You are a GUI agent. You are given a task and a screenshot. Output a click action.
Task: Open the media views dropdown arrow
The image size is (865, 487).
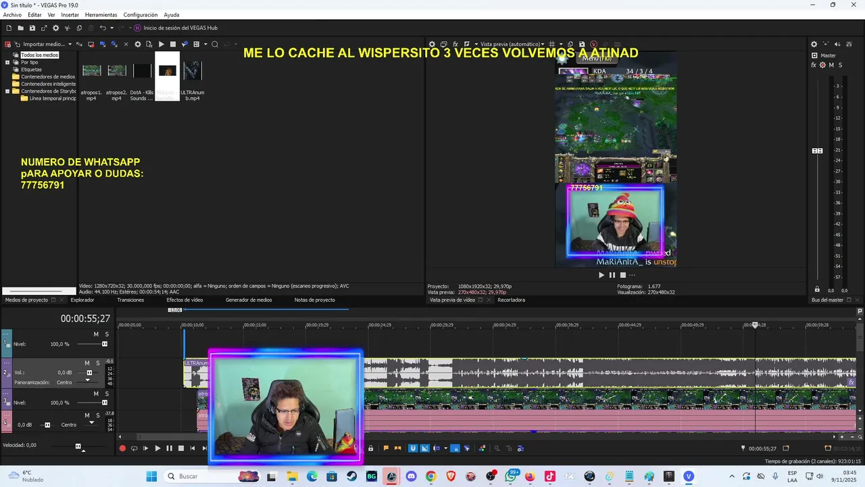pos(205,44)
